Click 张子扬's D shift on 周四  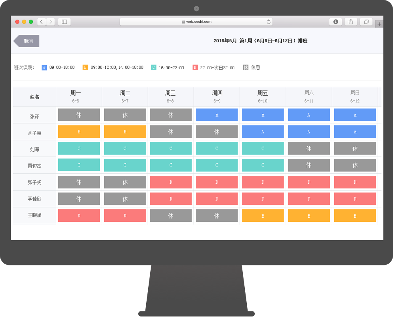(217, 182)
